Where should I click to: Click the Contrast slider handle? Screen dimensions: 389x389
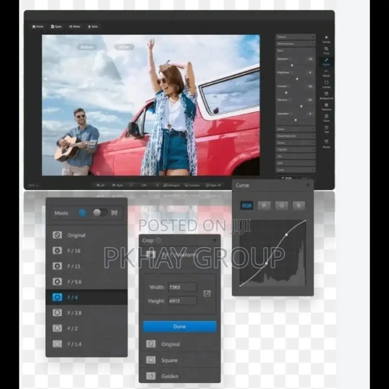[286, 93]
